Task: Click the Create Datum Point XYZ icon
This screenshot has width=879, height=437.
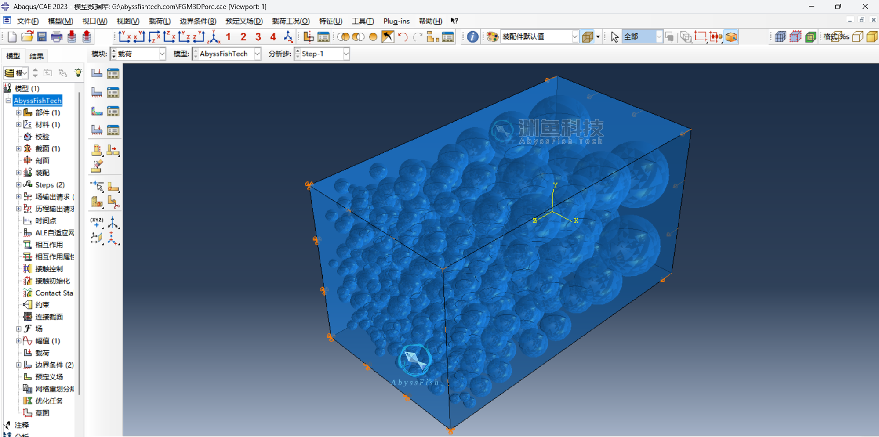Action: [97, 222]
